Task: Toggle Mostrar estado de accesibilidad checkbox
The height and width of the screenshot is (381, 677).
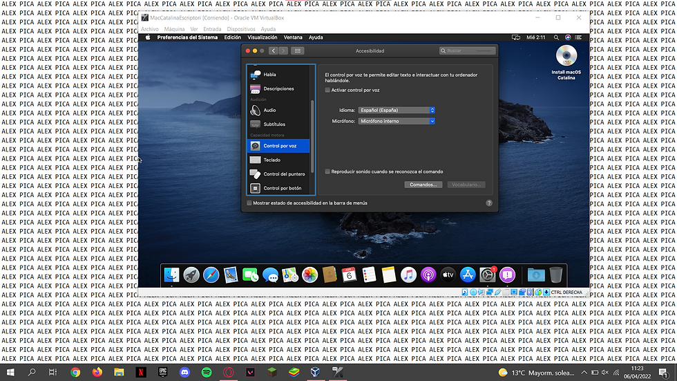Action: (249, 203)
